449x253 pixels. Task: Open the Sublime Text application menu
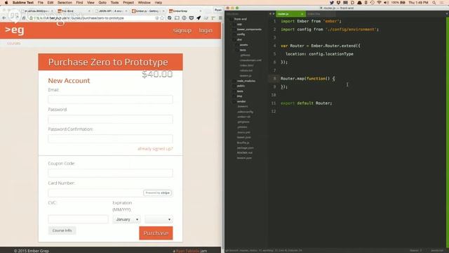pyautogui.click(x=23, y=3)
